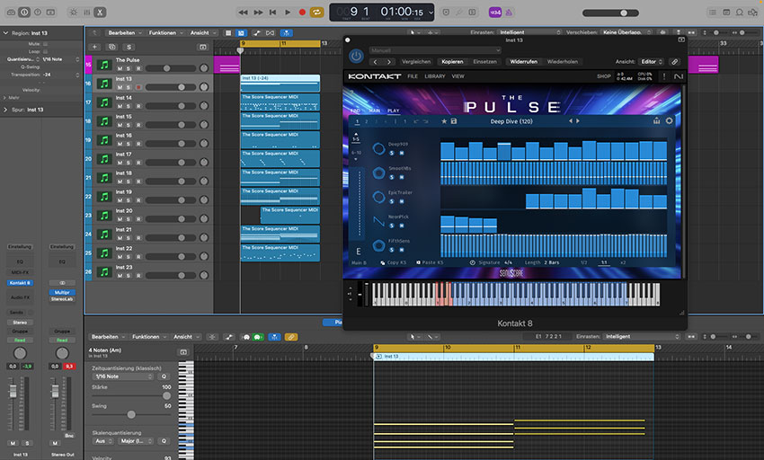Click the Kopieren button in plugin header
Viewport: 764px width, 460px height.
(x=452, y=61)
